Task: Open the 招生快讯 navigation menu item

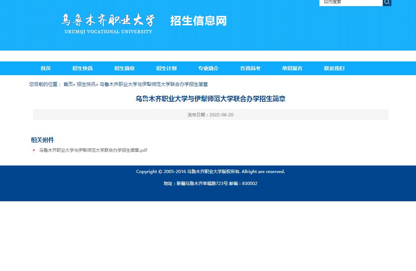Action: click(x=82, y=68)
